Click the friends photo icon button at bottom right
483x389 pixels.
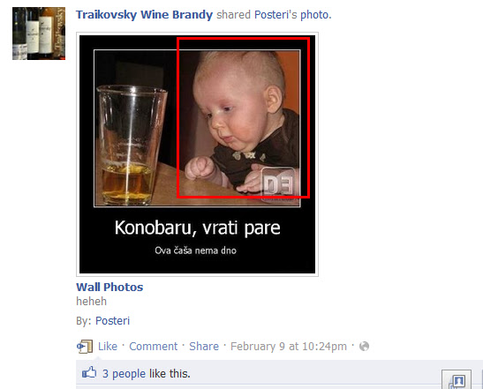457,380
